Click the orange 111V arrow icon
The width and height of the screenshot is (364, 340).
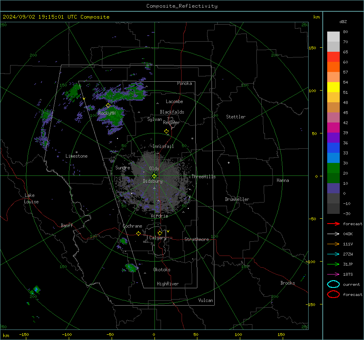333,244
